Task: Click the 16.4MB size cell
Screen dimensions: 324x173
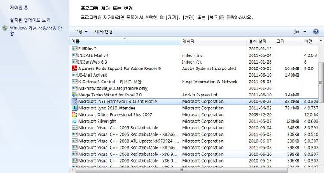Action: (292, 68)
